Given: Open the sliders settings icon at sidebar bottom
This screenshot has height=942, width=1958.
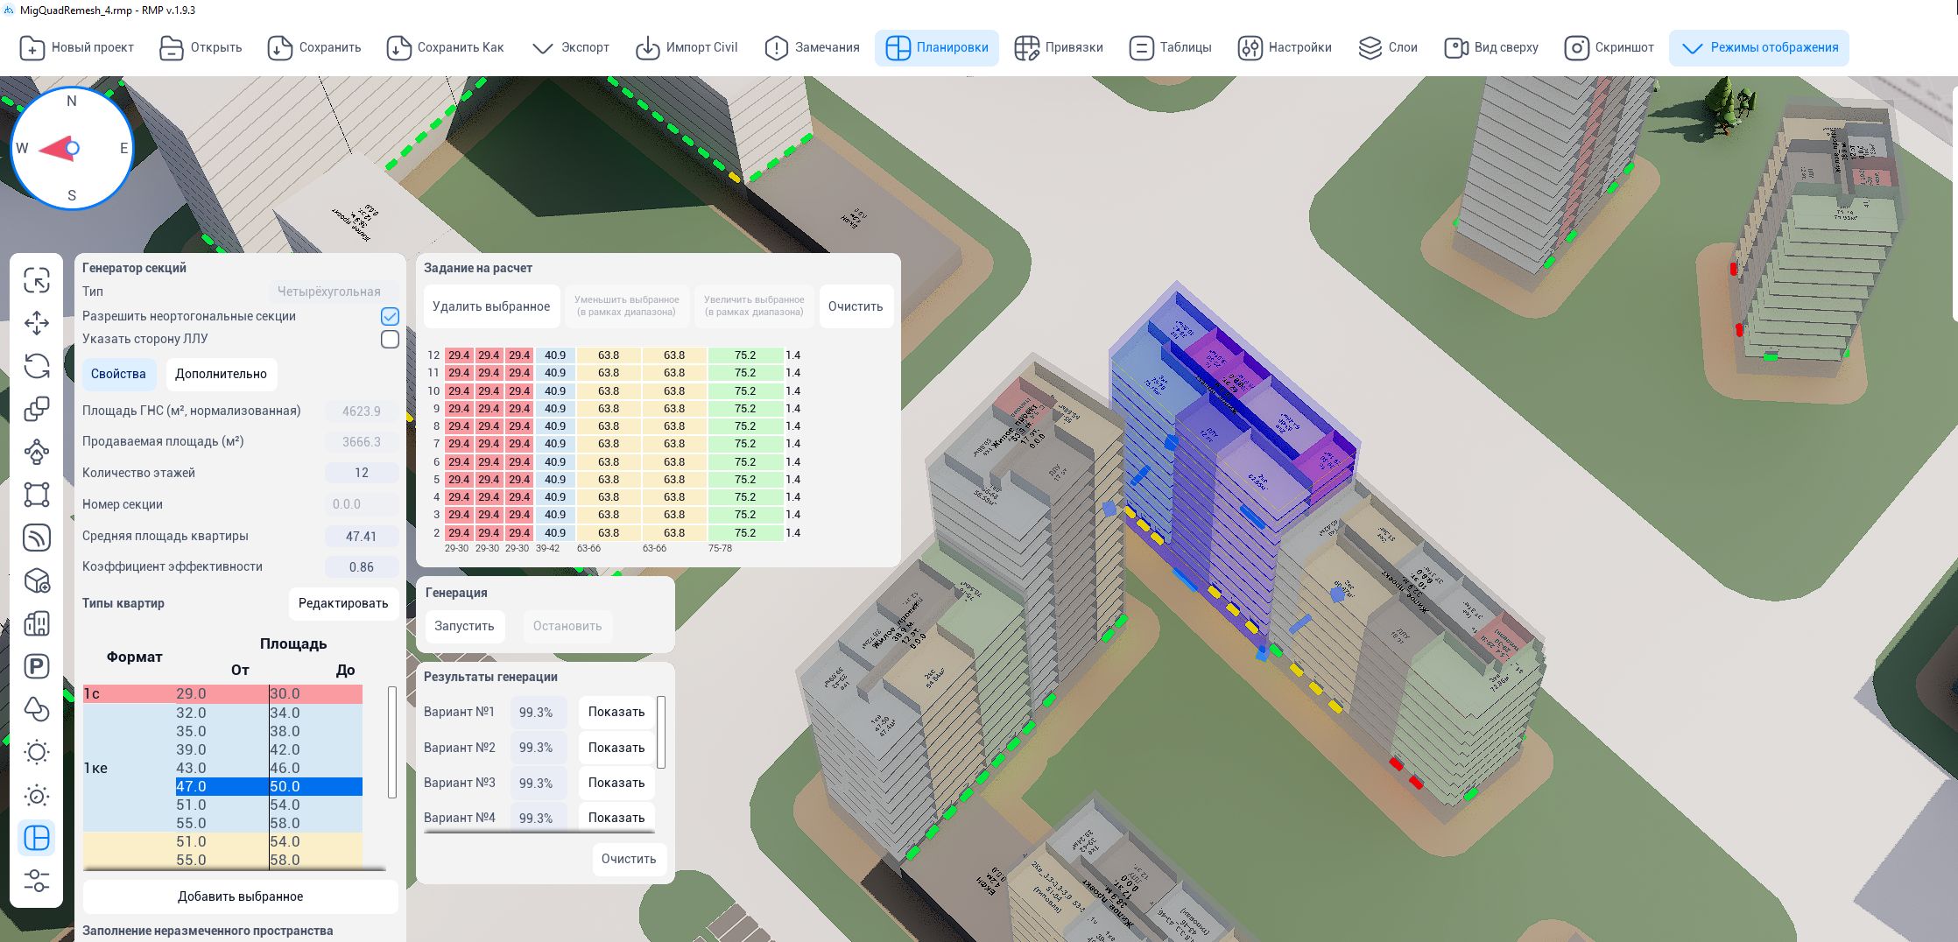Looking at the screenshot, I should (37, 880).
